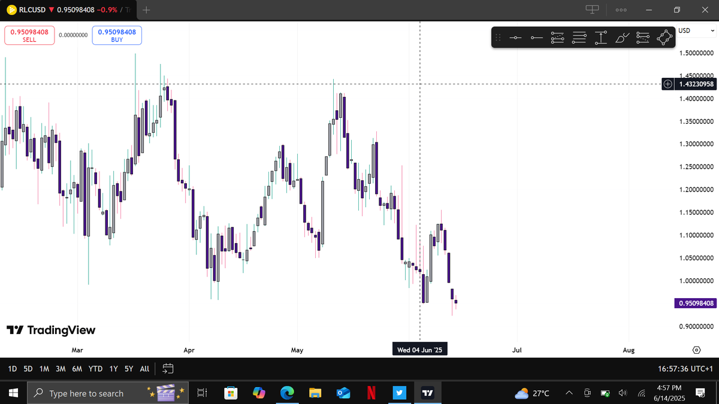
Task: Open Microsoft Edge from the taskbar
Action: [x=288, y=393]
